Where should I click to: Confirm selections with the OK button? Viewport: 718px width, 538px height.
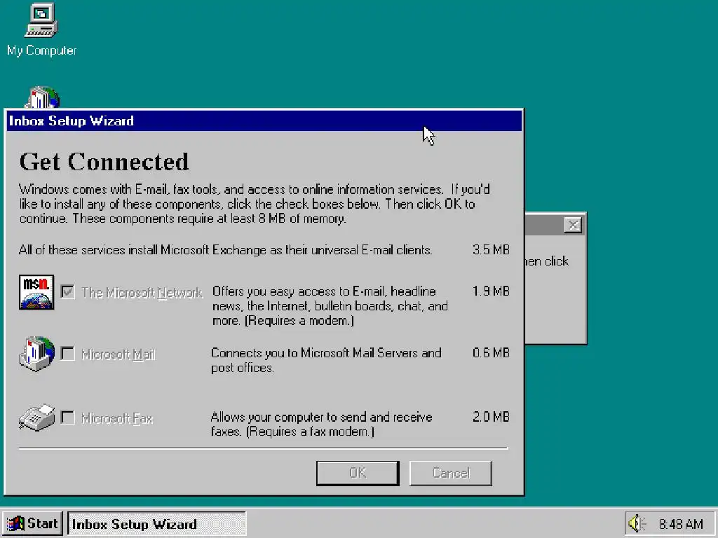coord(358,473)
